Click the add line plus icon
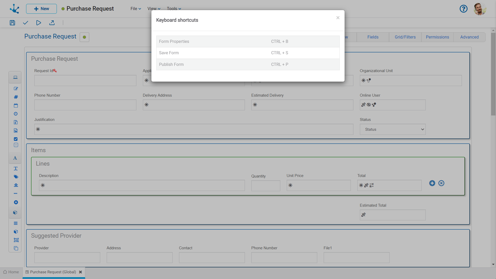 (x=432, y=183)
